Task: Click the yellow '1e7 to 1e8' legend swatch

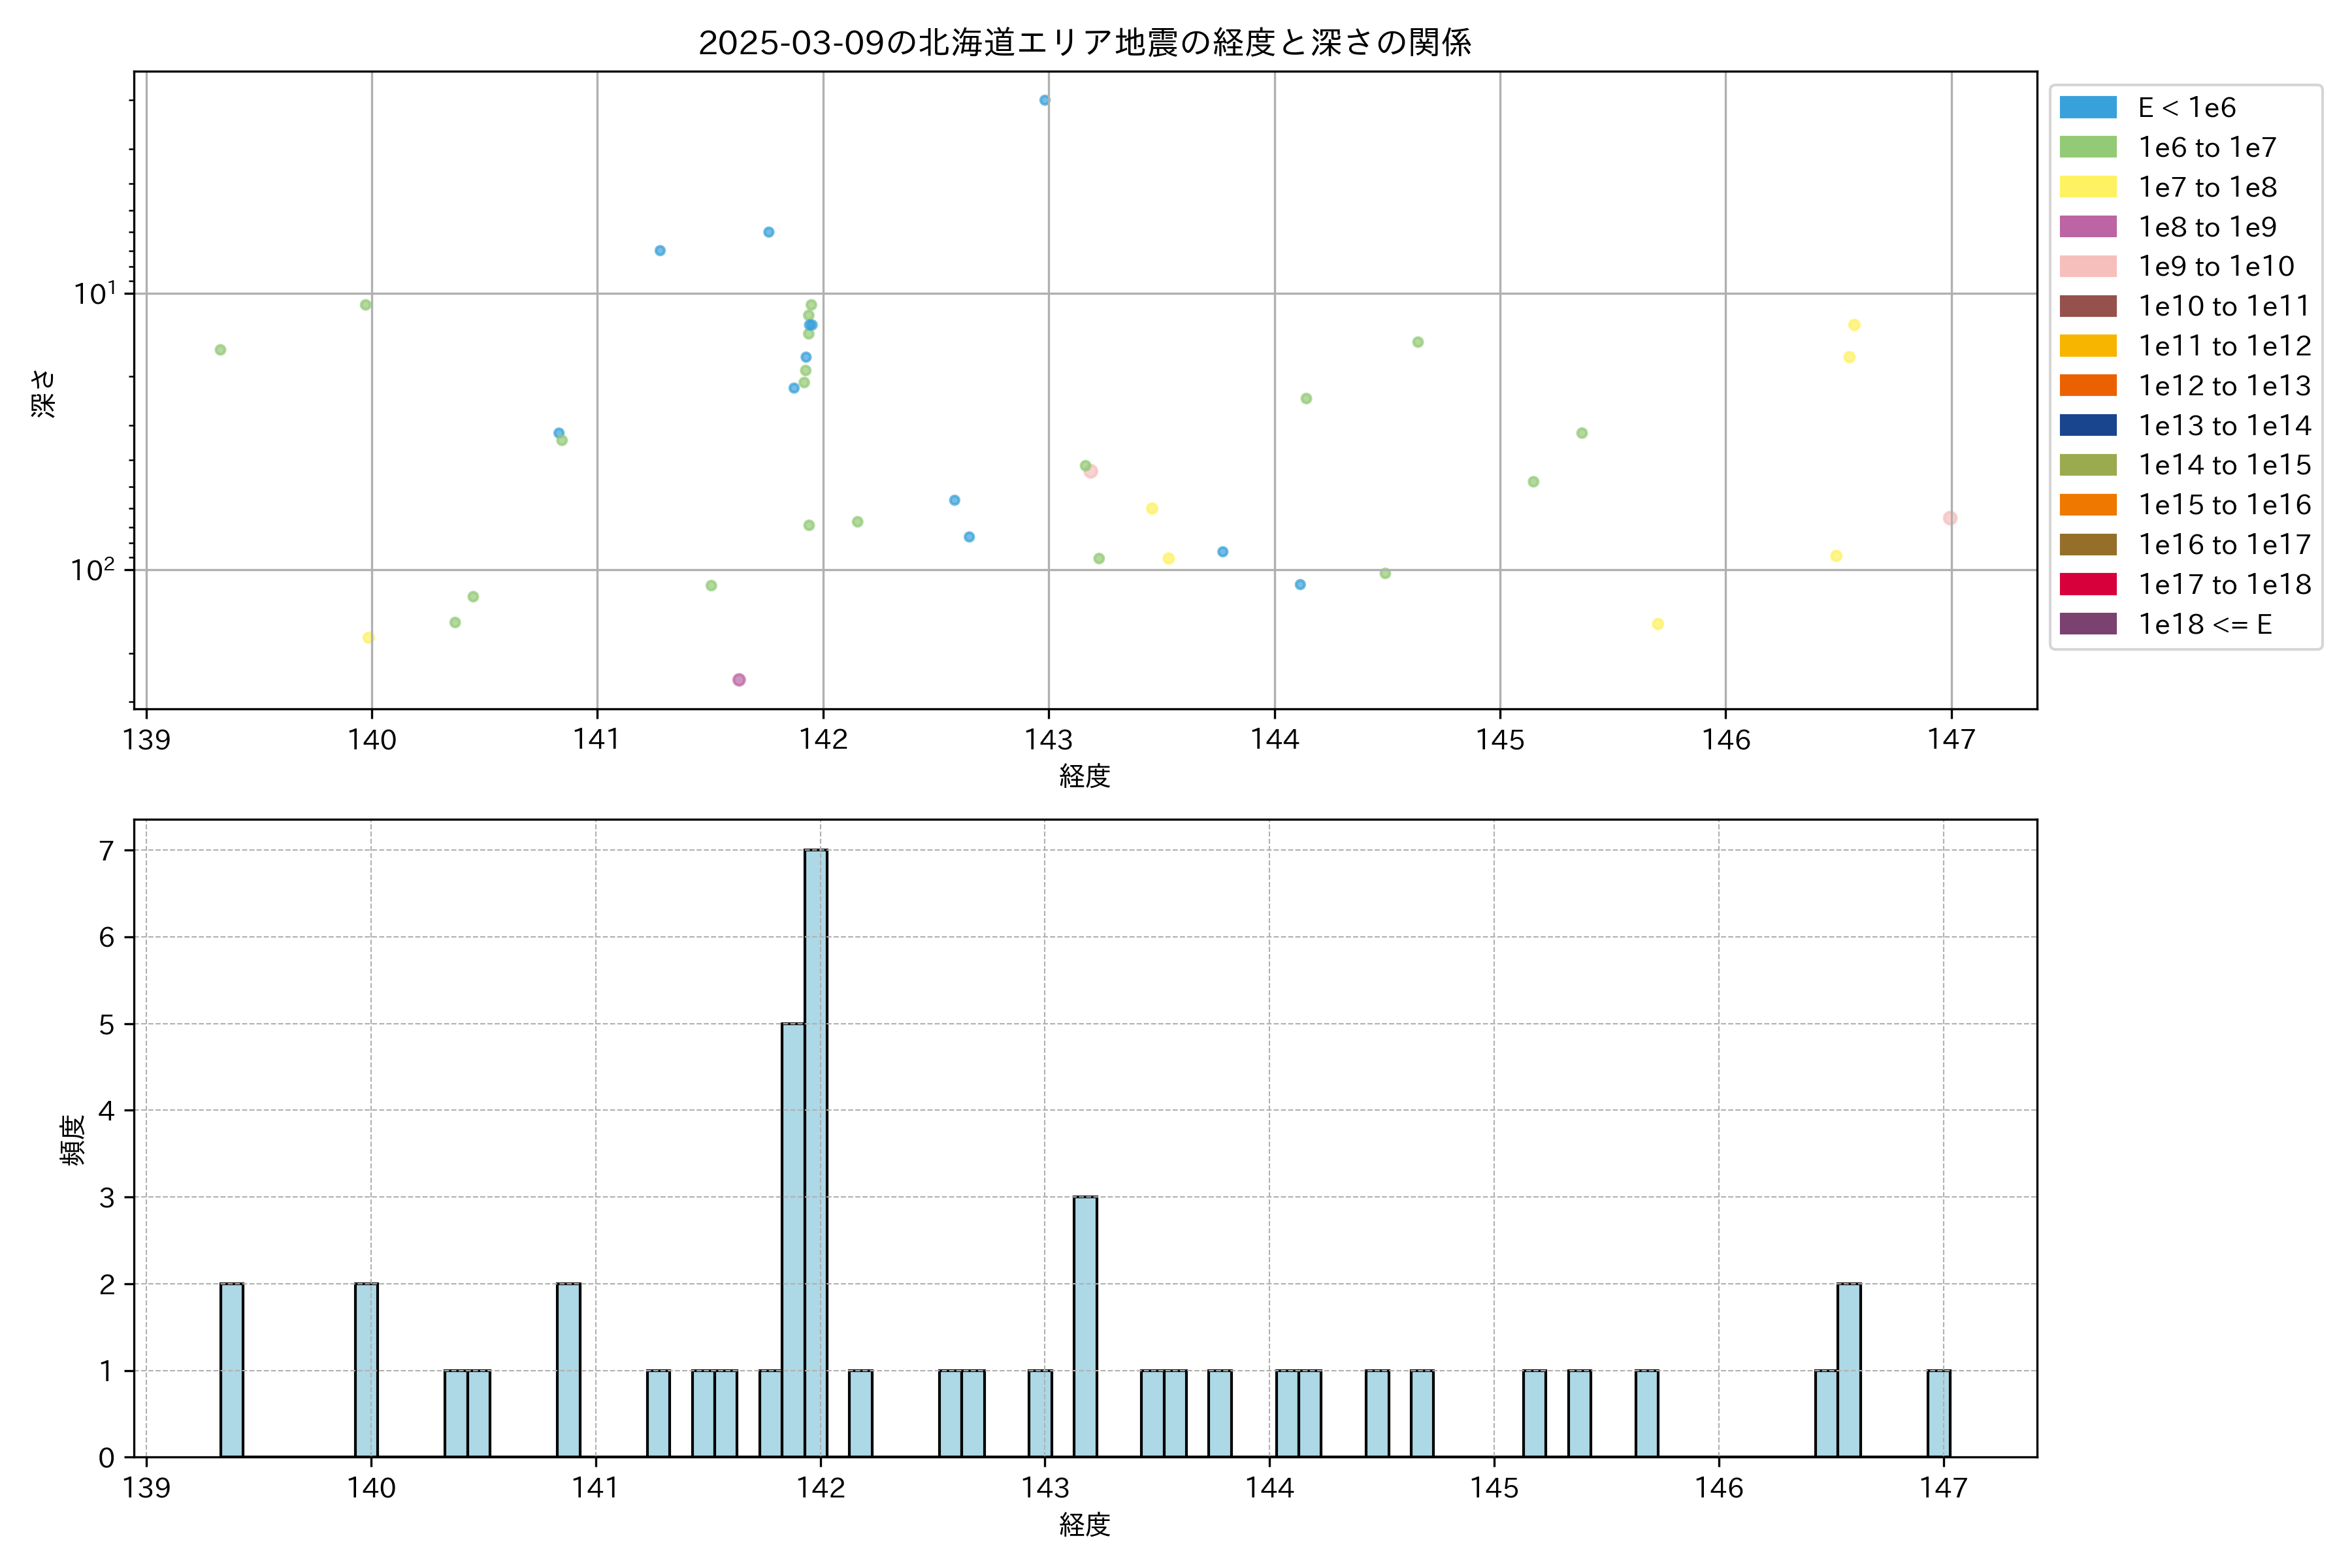Action: [2087, 187]
